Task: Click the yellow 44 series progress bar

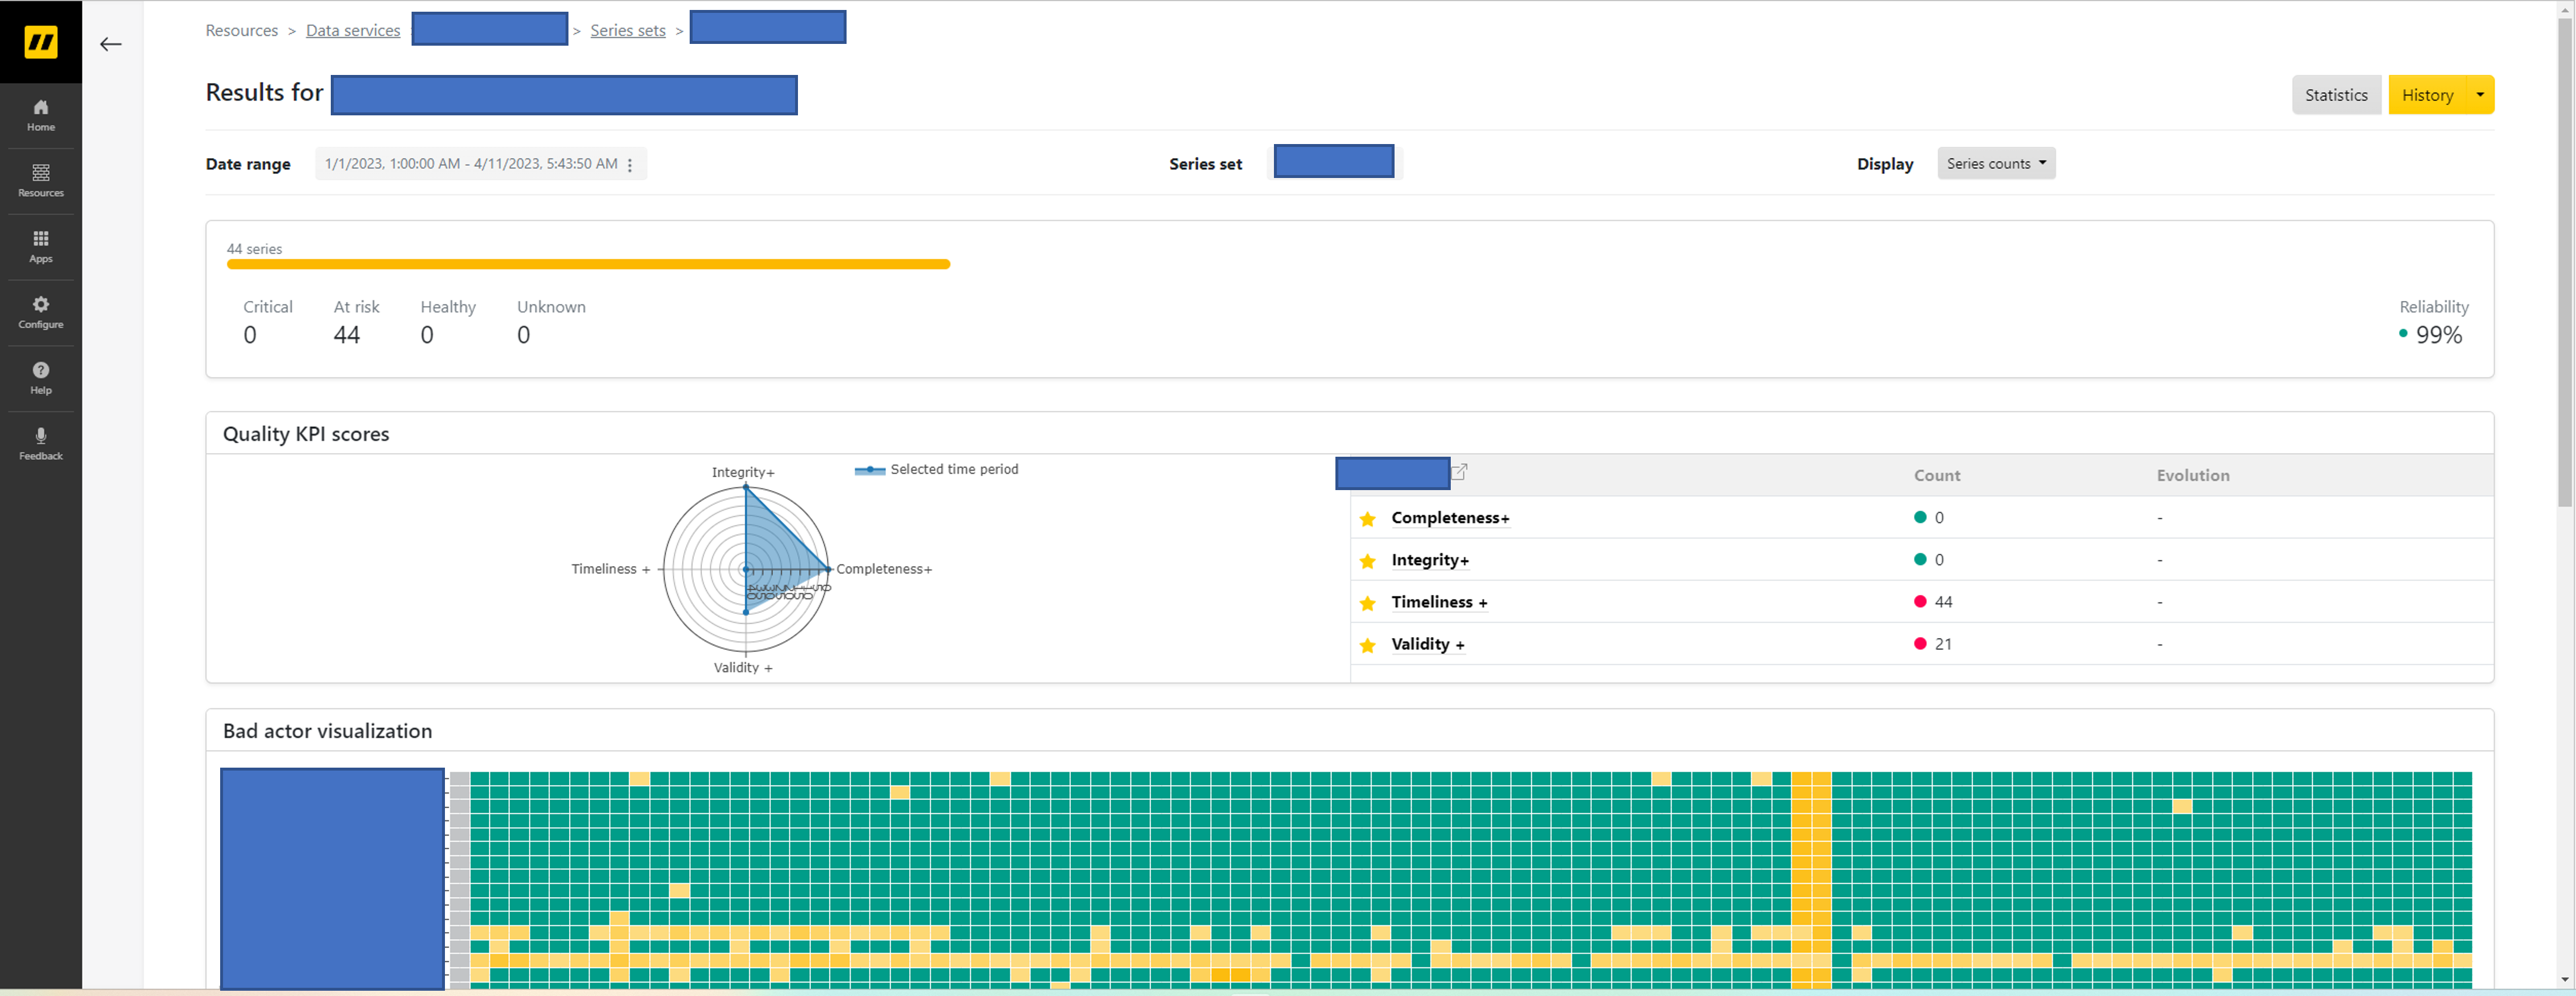Action: [x=588, y=264]
